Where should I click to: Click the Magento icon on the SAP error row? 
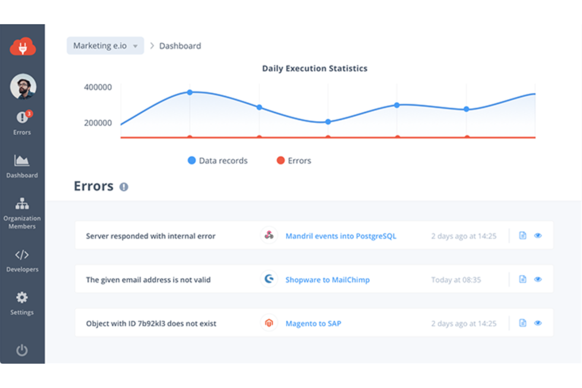269,323
